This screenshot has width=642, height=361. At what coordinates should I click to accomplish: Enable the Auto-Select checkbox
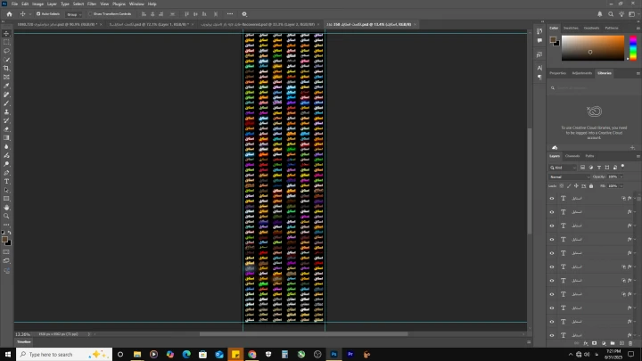[38, 14]
